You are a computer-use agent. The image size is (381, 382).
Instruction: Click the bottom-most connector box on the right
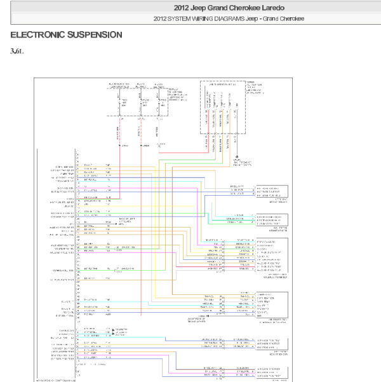point(272,373)
